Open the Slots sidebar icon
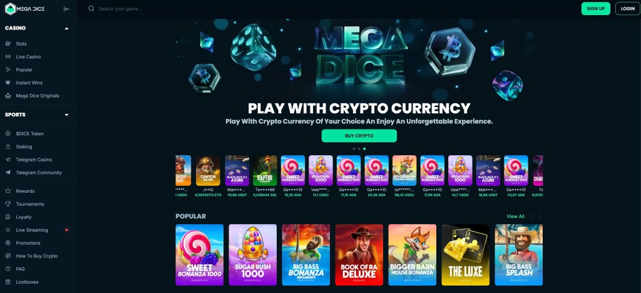Screen dimensions: 641x293 8,44
